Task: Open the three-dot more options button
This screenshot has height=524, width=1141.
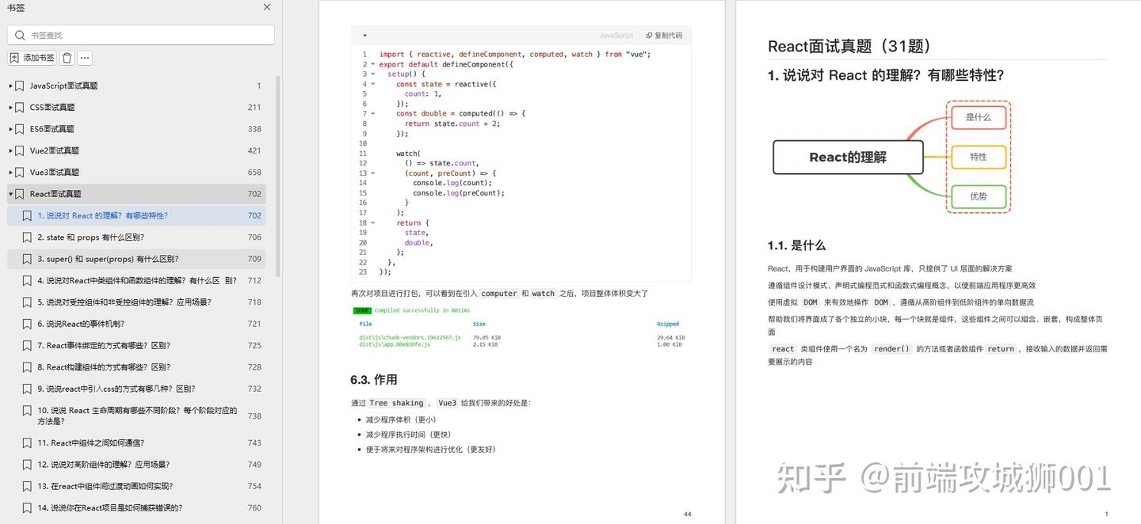Action: [85, 58]
